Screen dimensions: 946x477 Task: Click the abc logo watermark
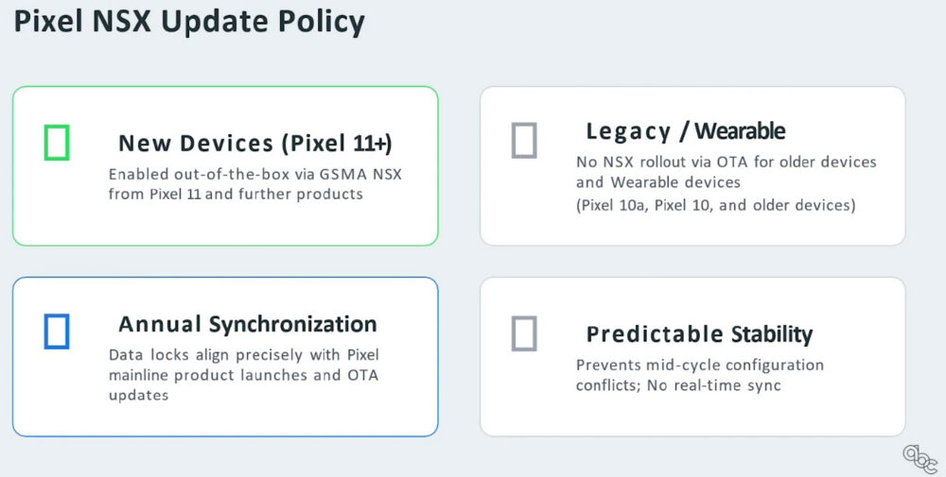coord(920,460)
